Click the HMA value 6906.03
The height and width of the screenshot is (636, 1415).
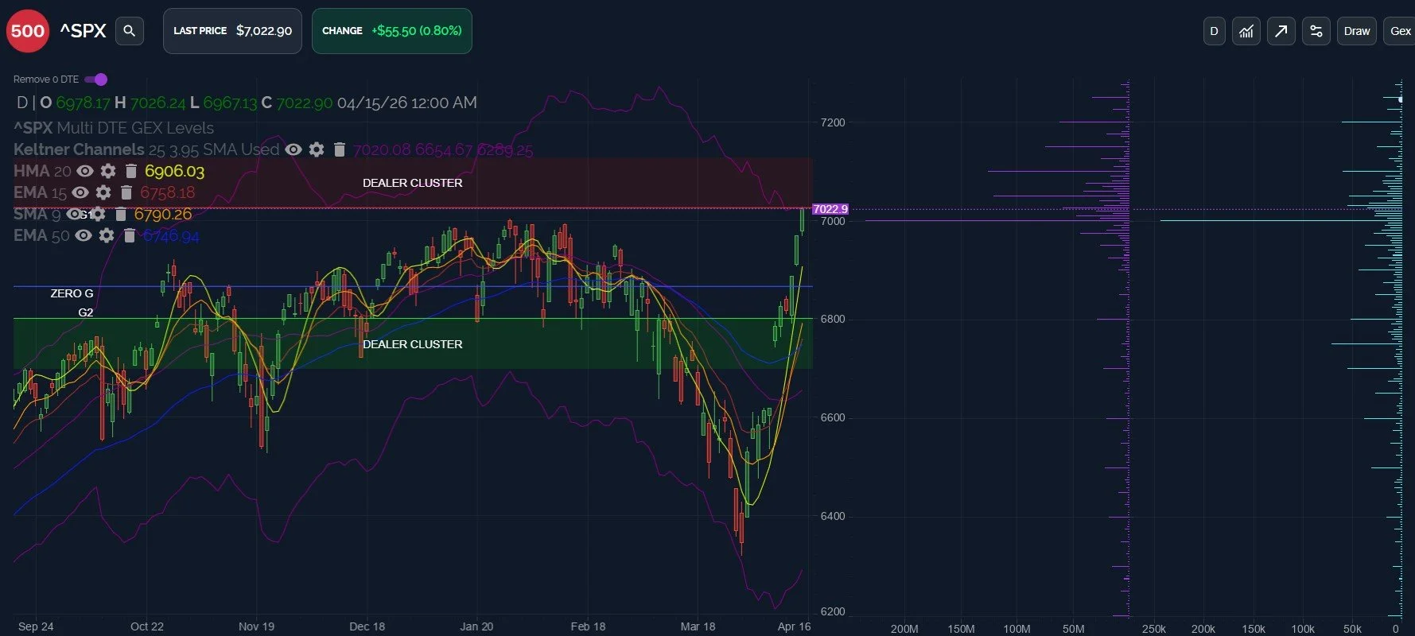coord(175,171)
